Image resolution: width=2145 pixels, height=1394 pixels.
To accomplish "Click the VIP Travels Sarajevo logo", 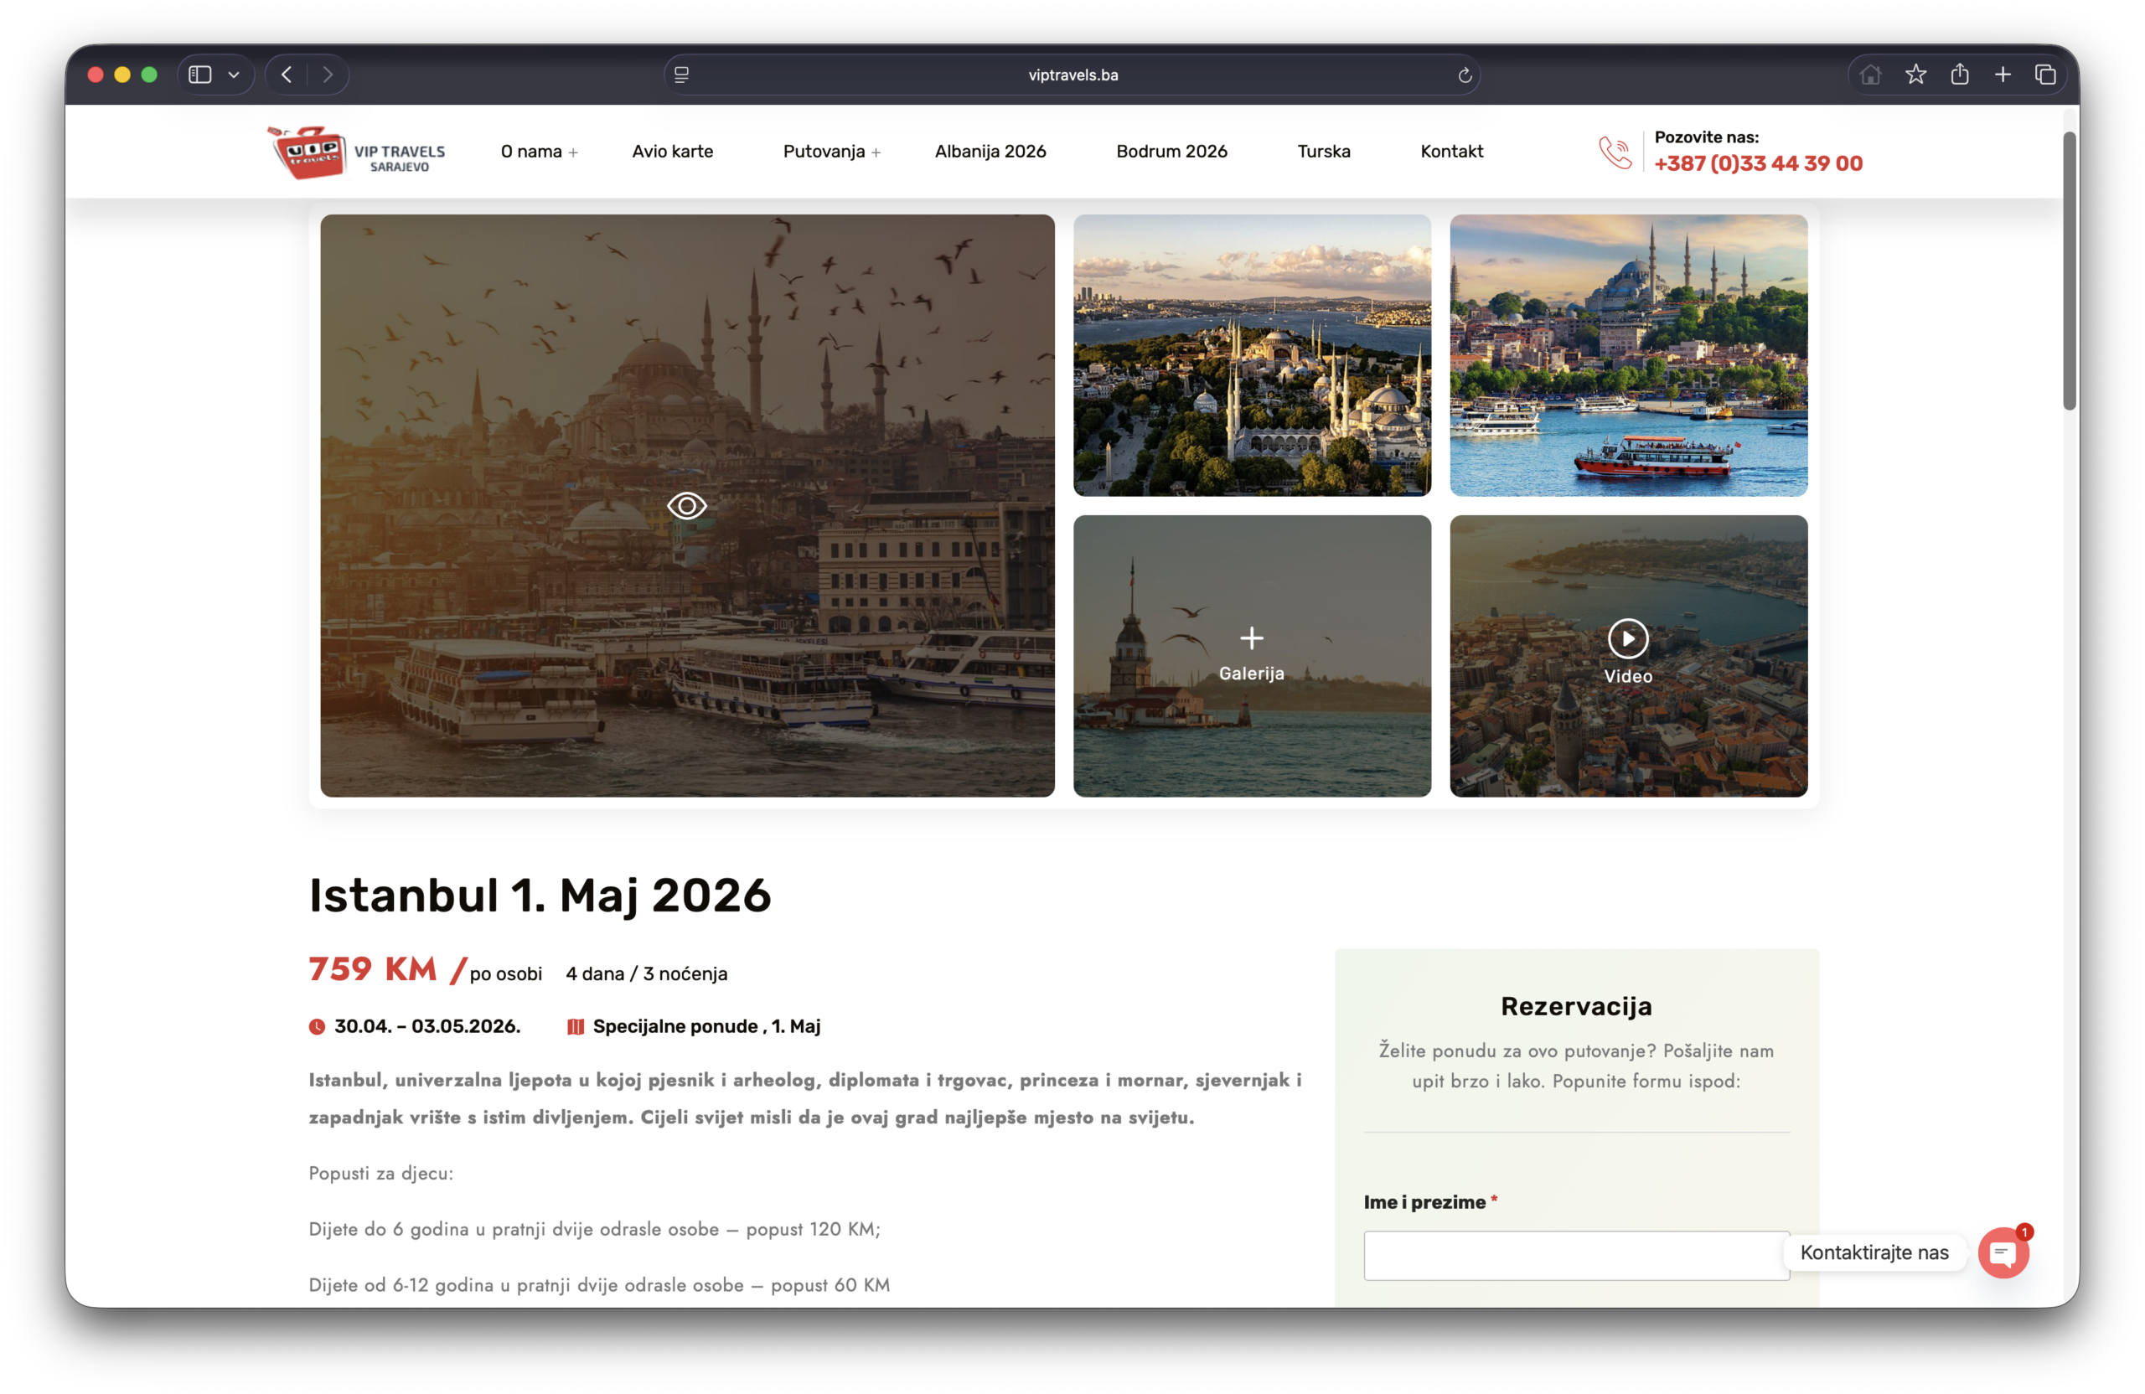I will pyautogui.click(x=357, y=152).
